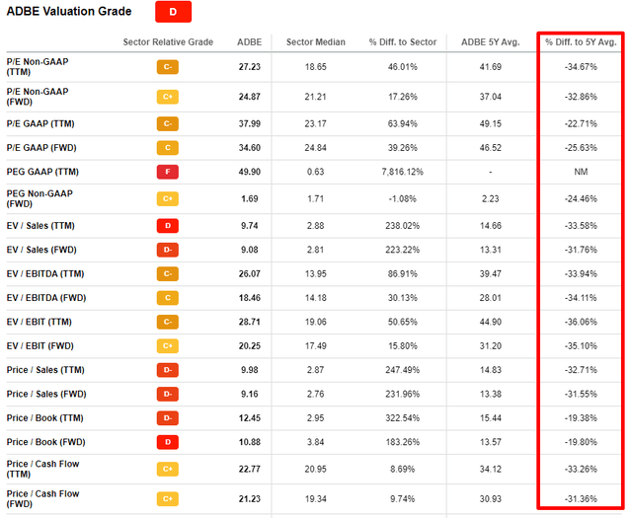Click the ADBE value 49.90 for PEG GAAP
The height and width of the screenshot is (518, 632).
tap(250, 172)
